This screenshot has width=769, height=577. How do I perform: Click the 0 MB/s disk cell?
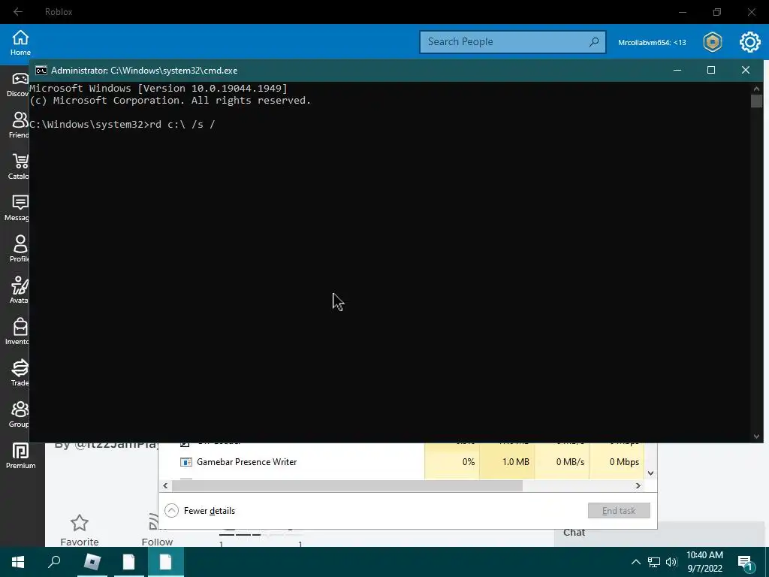click(x=562, y=462)
